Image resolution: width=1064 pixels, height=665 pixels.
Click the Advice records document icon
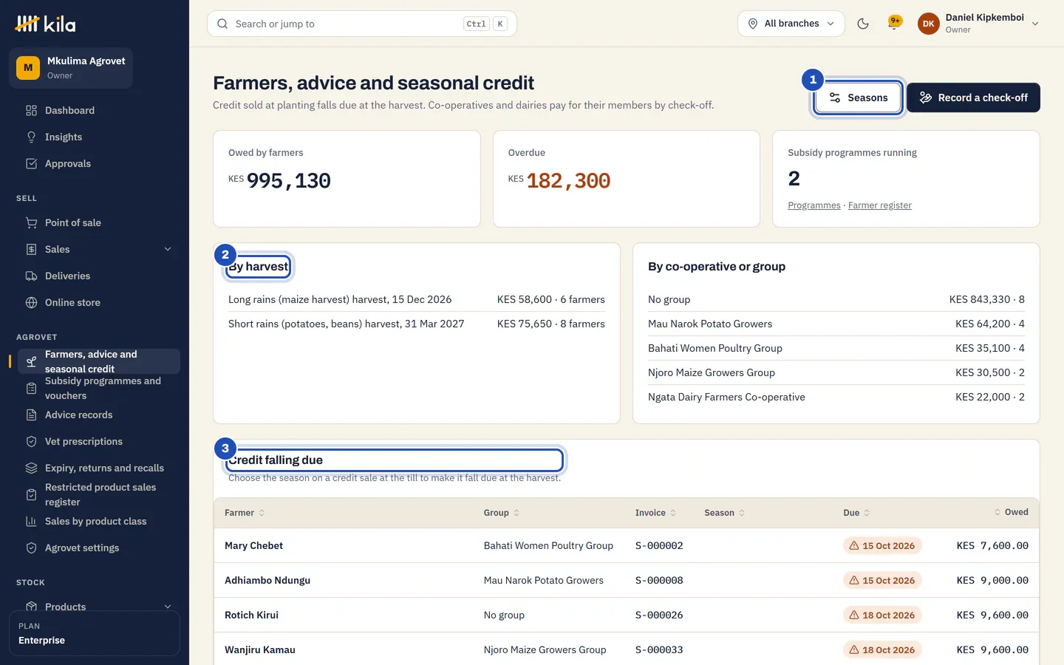click(x=31, y=415)
